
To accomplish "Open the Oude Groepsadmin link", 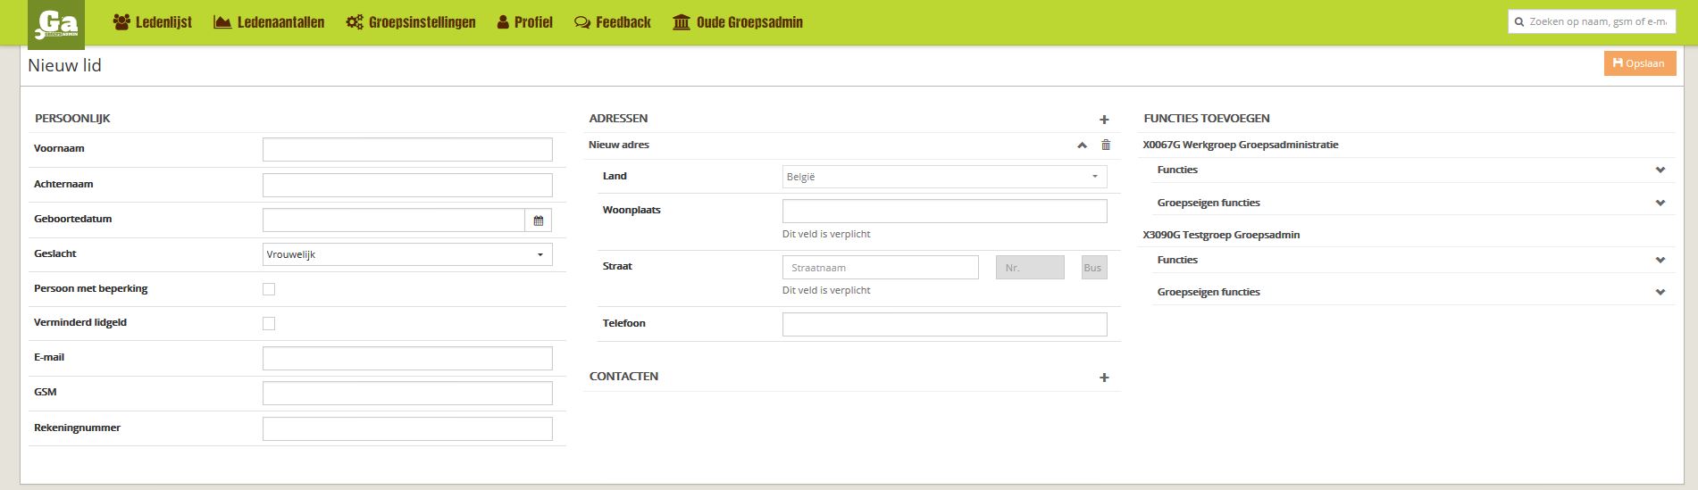I will click(737, 22).
